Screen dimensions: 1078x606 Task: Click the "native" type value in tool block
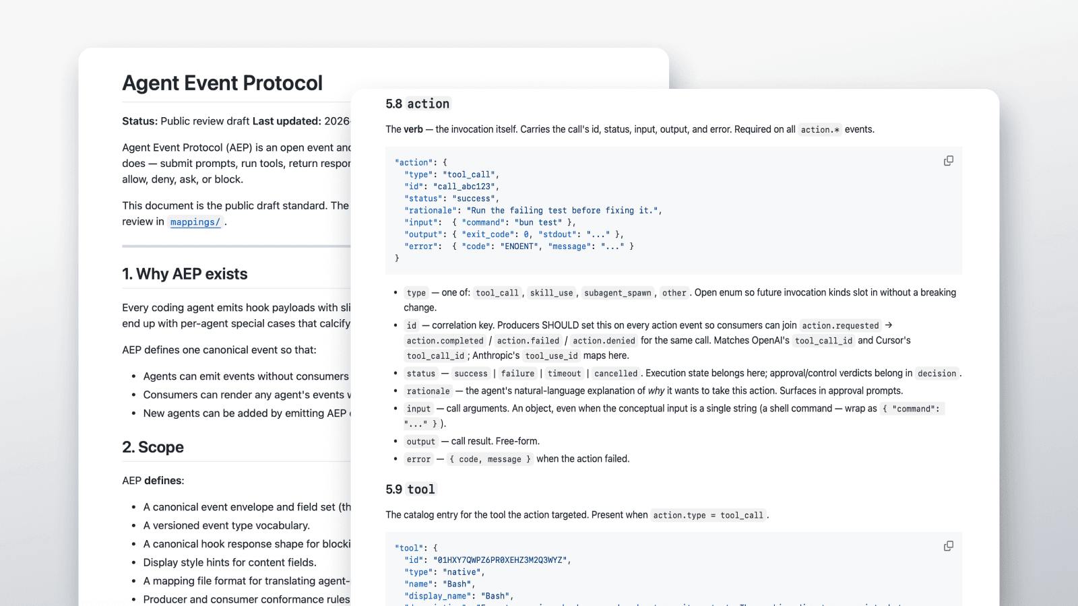[x=462, y=572]
